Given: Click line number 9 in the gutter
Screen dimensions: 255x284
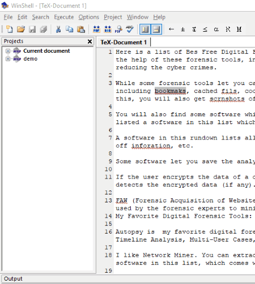Looking at the screenshot, I should [110, 162].
